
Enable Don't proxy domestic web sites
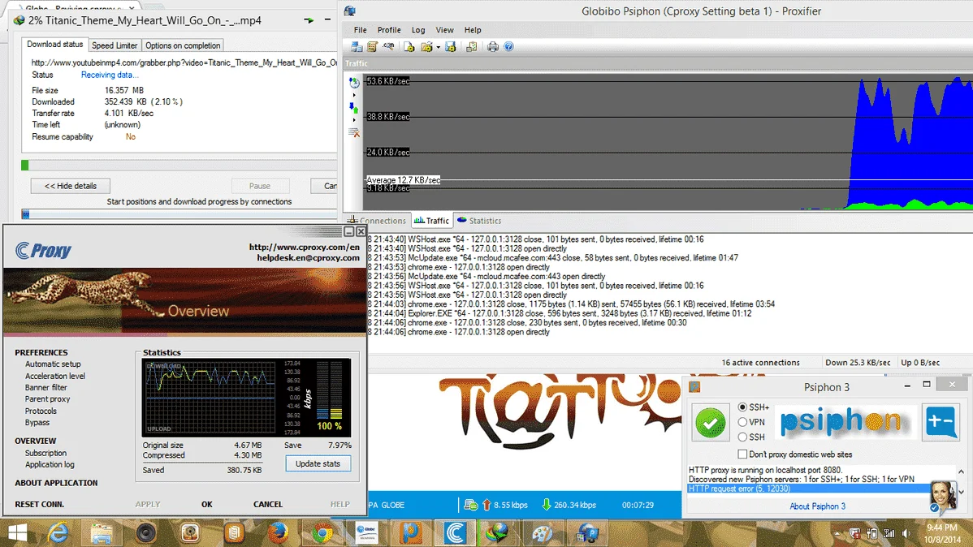point(742,454)
